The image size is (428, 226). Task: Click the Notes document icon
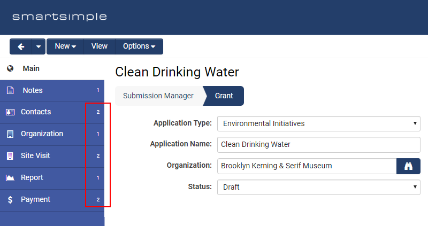10,90
